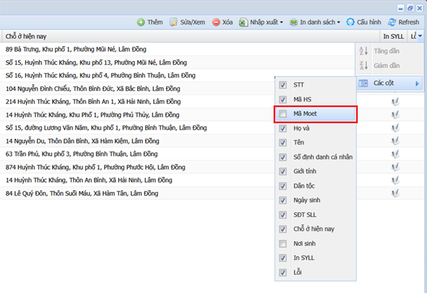Viewport: 427px width, 293px height.
Task: Select address 14 Huỳnh Thúc Kháng, Thôn An Bình
Action: pos(89,180)
